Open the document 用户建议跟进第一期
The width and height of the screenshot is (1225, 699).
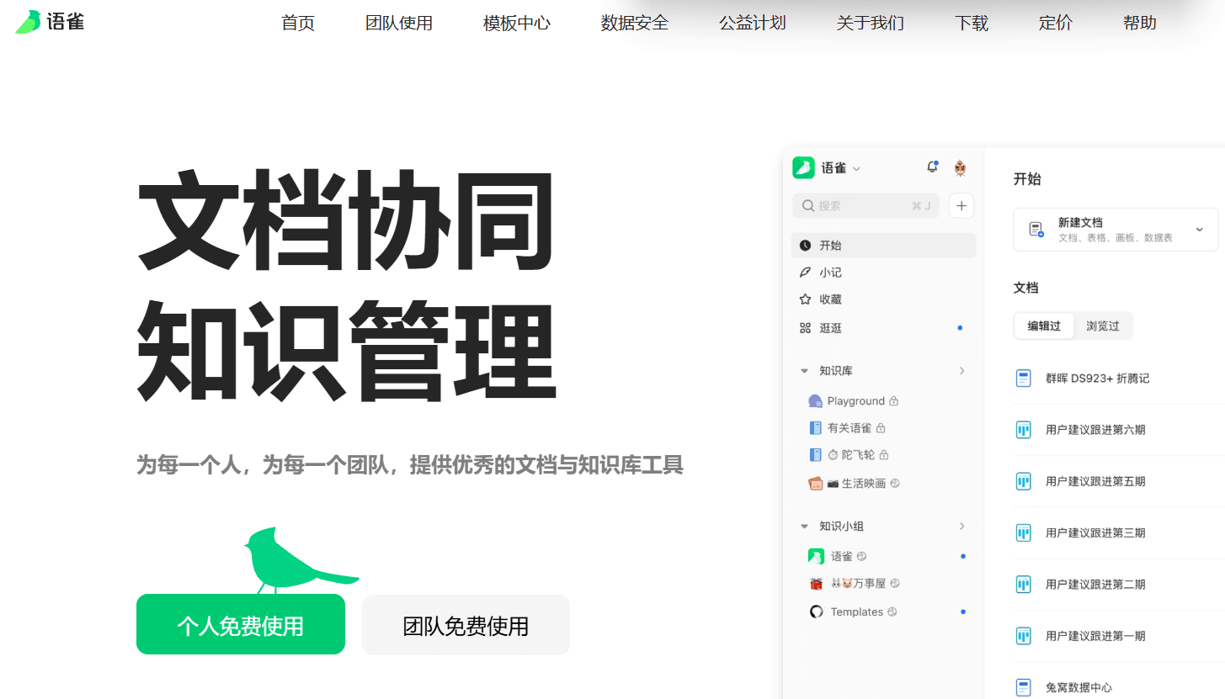[1095, 636]
